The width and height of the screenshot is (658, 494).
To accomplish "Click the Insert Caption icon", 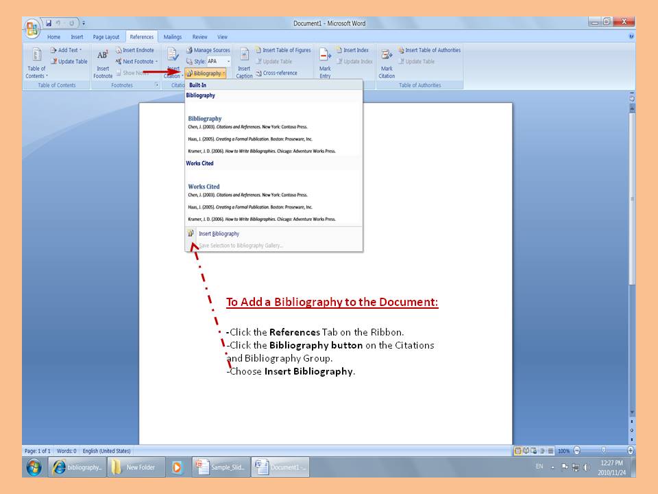I will (x=244, y=62).
